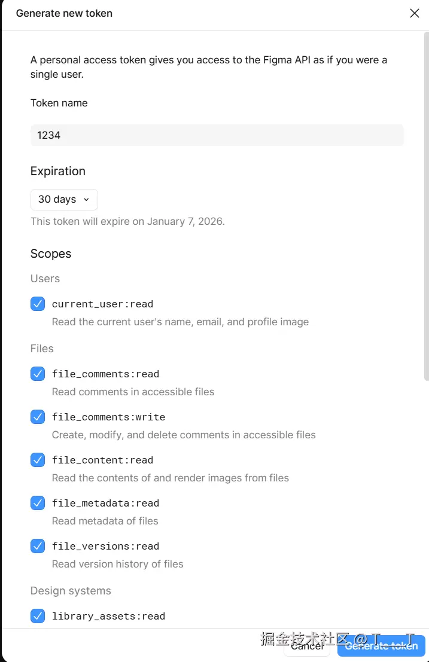Click the current_user:read scope label text
The height and width of the screenshot is (662, 429).
click(x=102, y=304)
